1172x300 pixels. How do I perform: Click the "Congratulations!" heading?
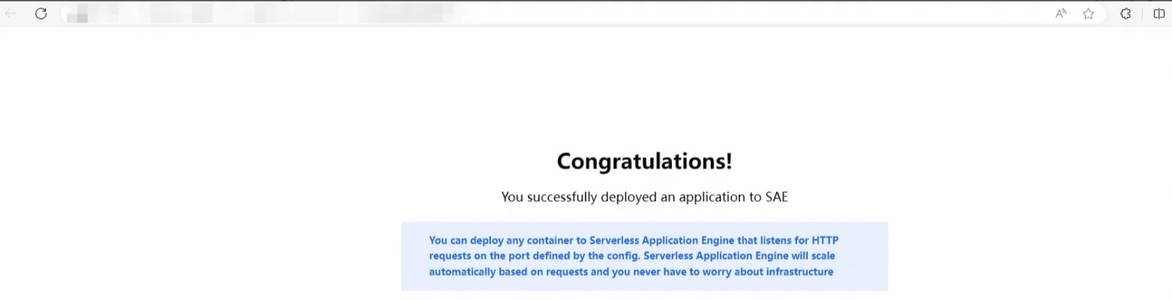click(644, 160)
